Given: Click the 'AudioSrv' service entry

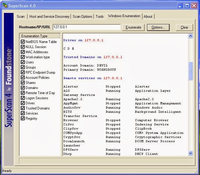Looking at the screenshot, I should click(72, 108).
